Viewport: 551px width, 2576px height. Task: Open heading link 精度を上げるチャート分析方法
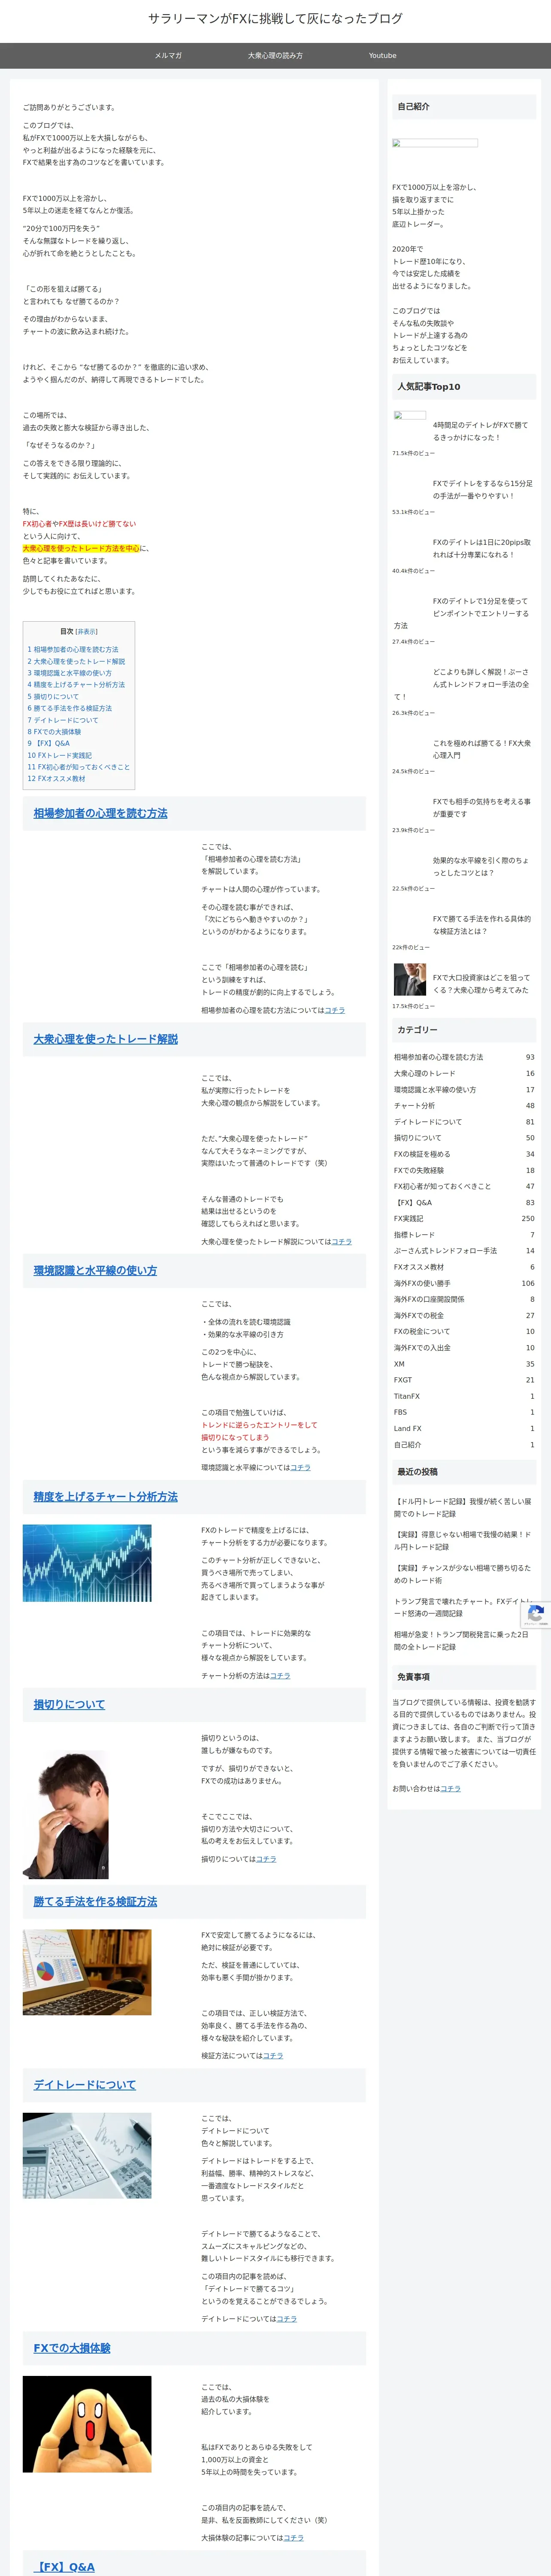pos(105,1497)
